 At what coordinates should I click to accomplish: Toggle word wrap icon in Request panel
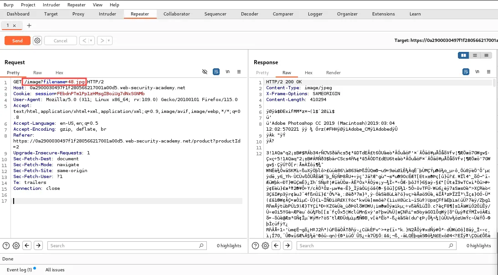click(x=216, y=72)
